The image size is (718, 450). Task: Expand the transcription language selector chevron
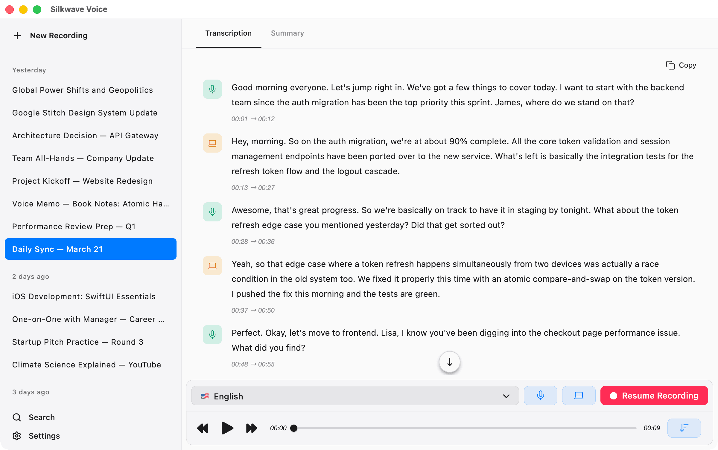(506, 396)
